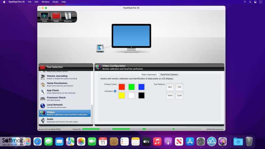
Task: Select Home Permissions tool
Action: (x=65, y=84)
